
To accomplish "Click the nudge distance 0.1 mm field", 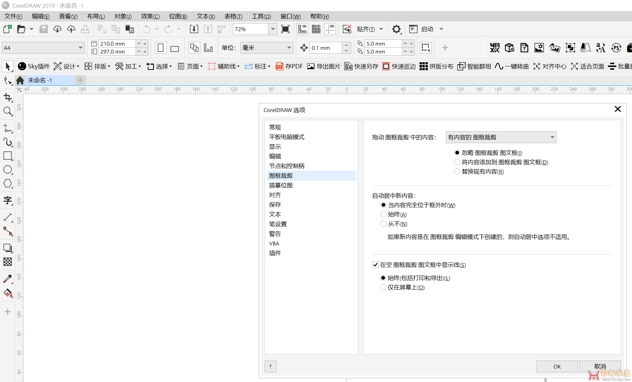I will pos(326,48).
